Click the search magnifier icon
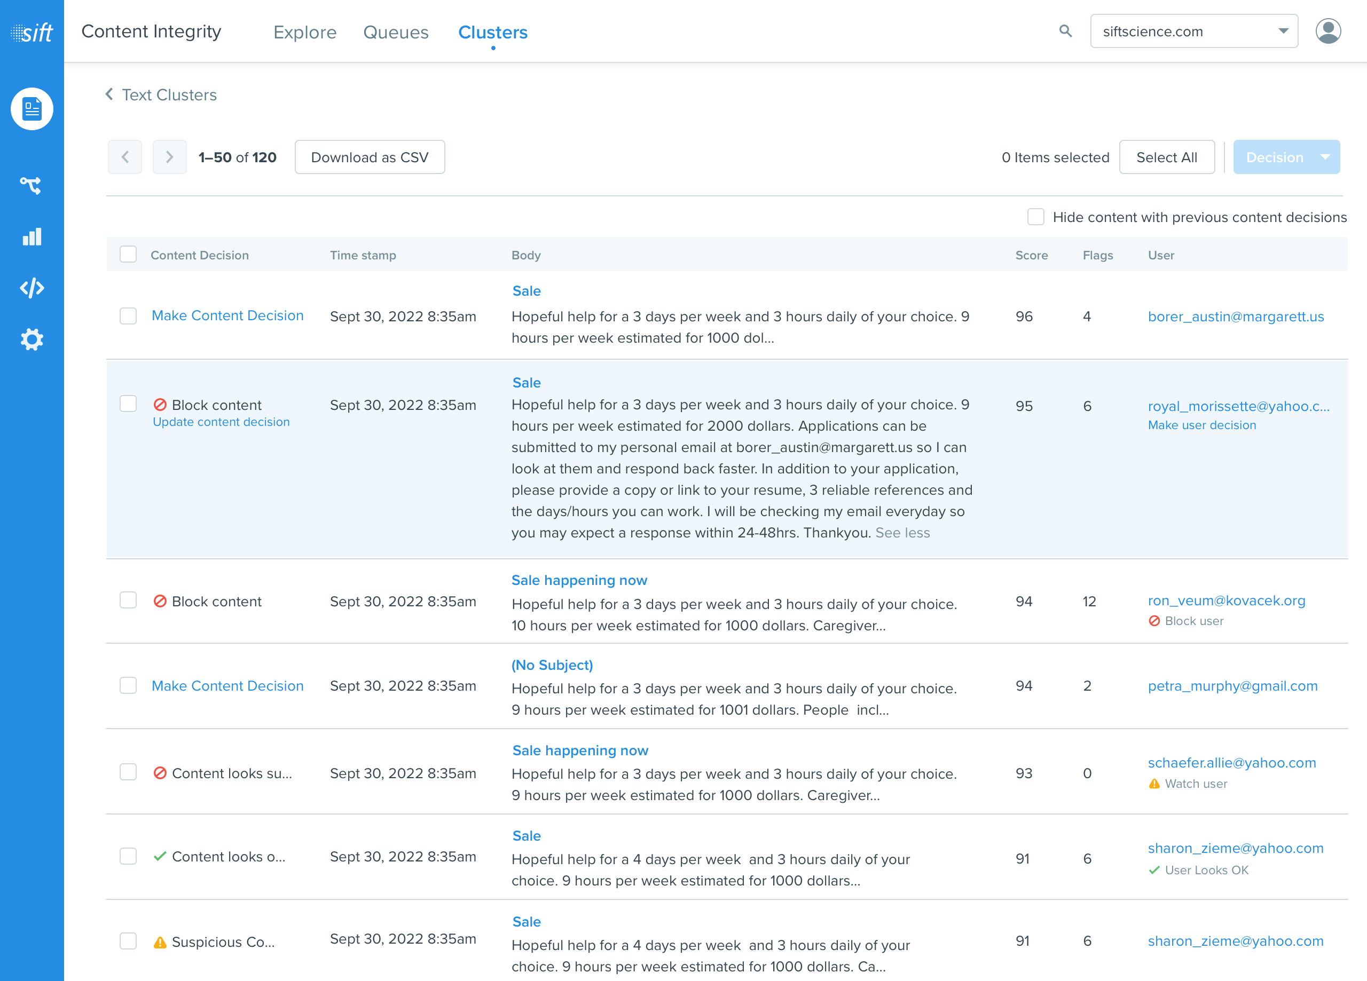Screen dimensions: 1367x981 coord(1065,31)
